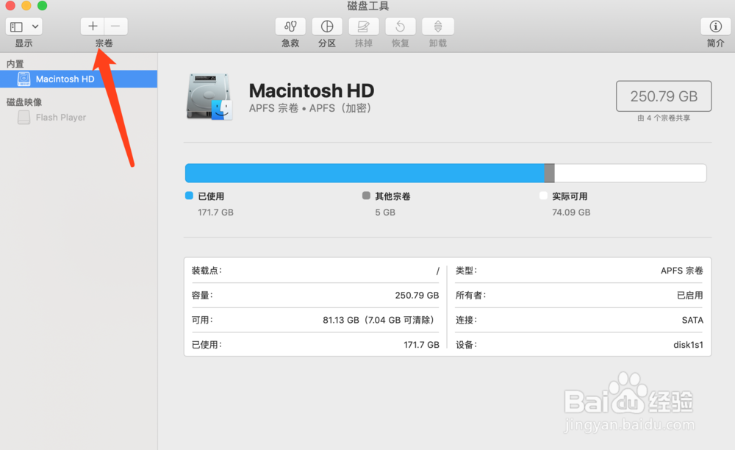The image size is (735, 450).
Task: Click the Flash Player disk image icon
Action: pyautogui.click(x=24, y=117)
